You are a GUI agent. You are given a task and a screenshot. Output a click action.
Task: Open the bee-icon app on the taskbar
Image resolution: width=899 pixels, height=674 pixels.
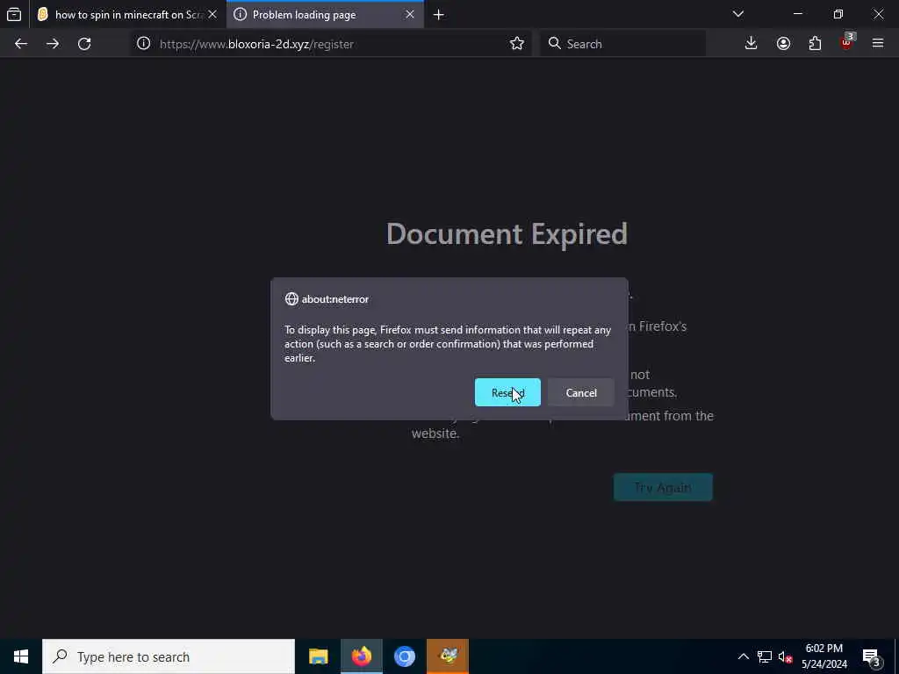click(x=448, y=656)
